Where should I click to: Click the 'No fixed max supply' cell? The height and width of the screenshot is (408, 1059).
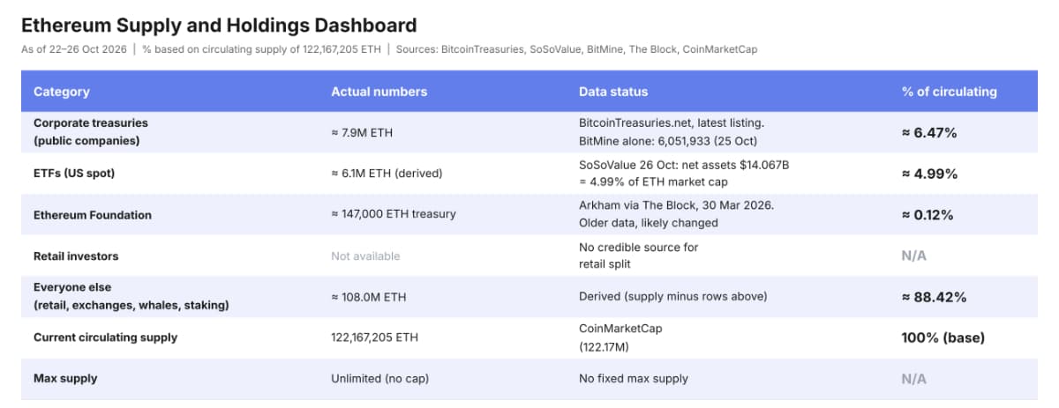click(x=634, y=378)
